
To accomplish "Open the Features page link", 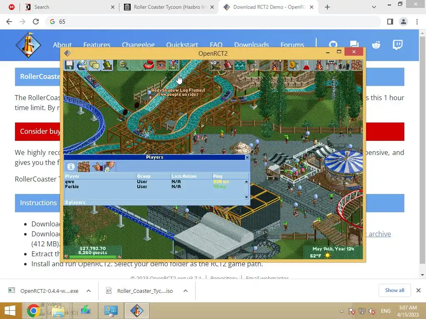I will click(x=97, y=45).
